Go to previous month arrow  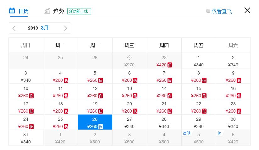point(14,28)
